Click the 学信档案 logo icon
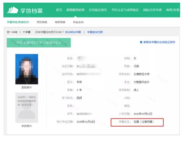This screenshot has height=141, width=182. [x=13, y=10]
